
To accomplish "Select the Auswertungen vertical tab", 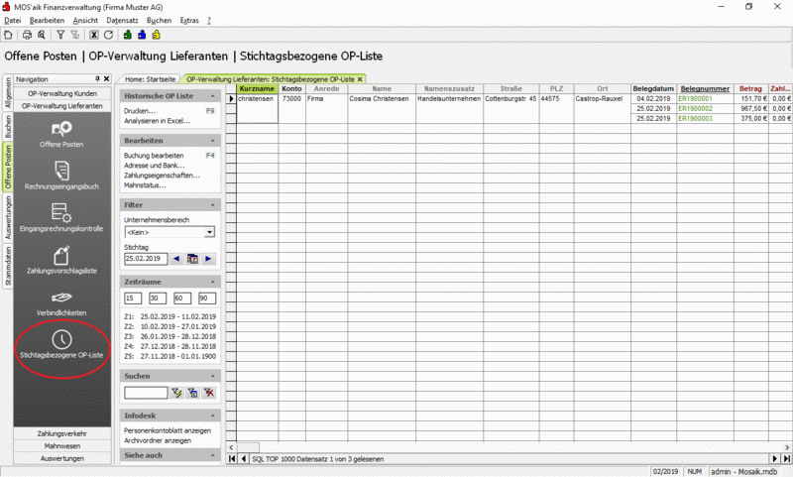I will 8,217.
